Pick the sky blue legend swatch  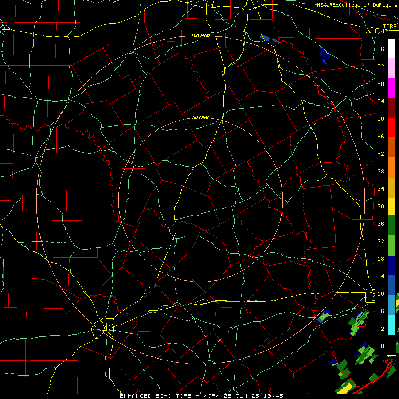(391, 305)
